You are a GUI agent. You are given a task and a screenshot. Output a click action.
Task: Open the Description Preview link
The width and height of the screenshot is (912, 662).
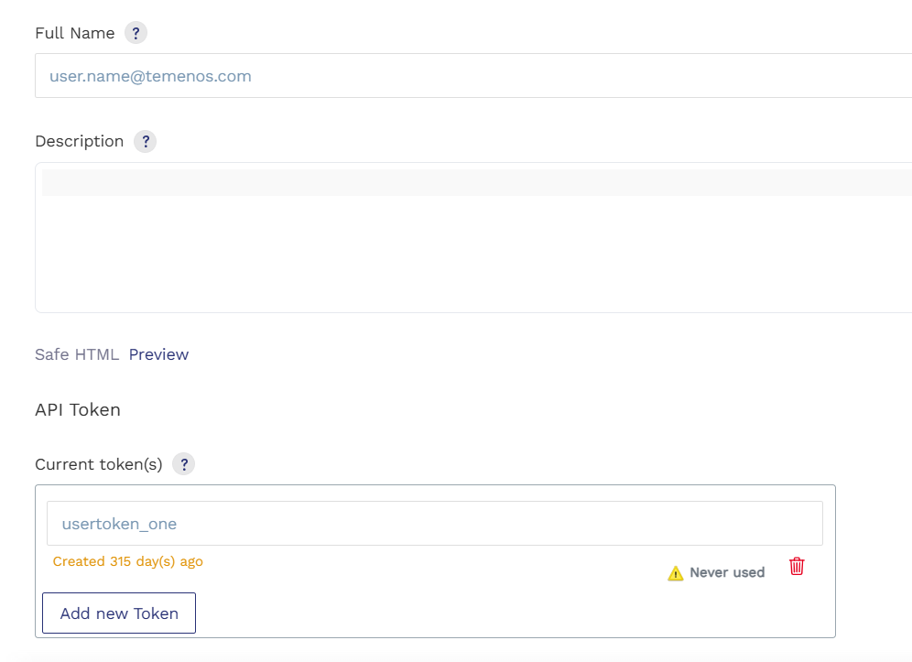[x=158, y=354]
